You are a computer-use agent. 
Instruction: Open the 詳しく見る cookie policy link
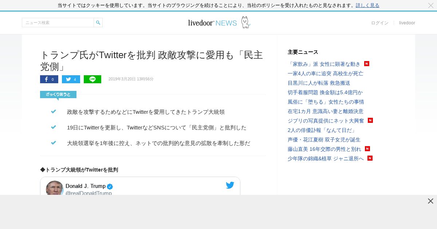[367, 5]
